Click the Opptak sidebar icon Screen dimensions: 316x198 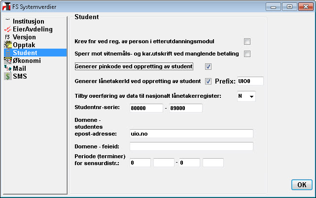8,45
